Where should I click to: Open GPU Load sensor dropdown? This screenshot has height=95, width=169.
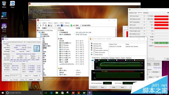click(144, 25)
